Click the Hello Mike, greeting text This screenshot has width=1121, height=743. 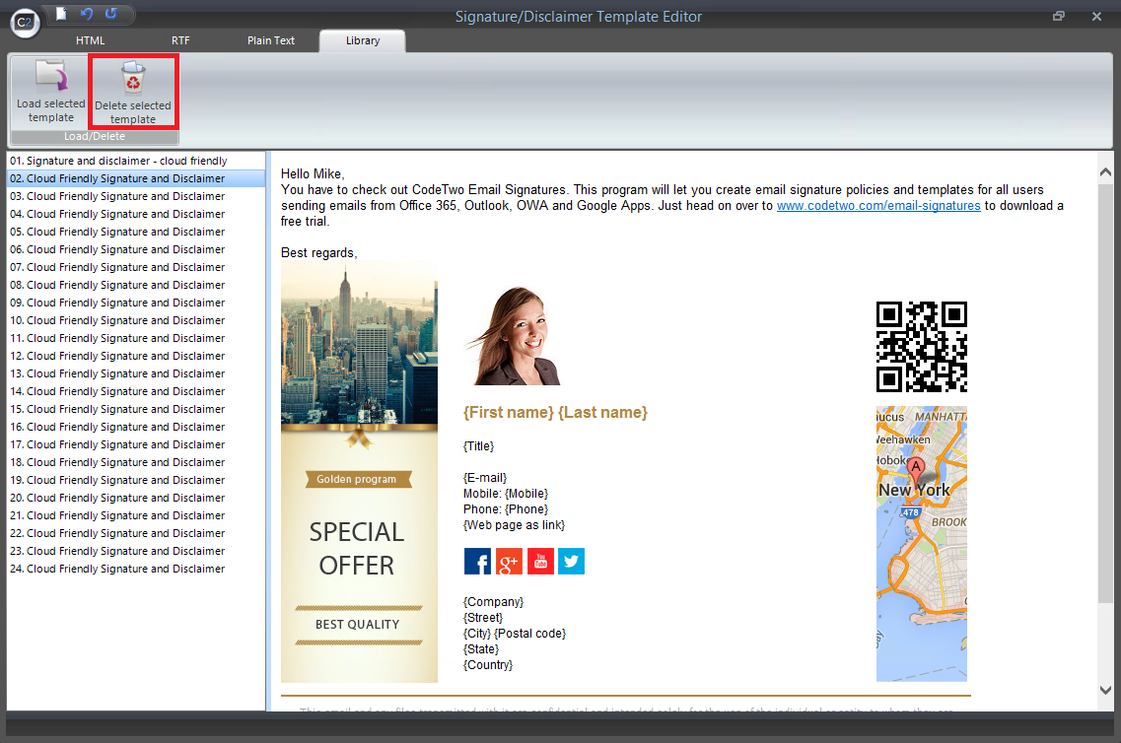(x=313, y=174)
